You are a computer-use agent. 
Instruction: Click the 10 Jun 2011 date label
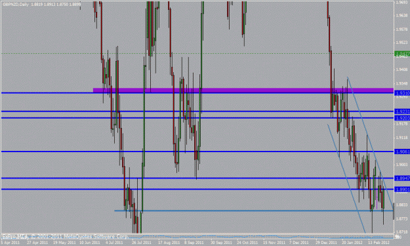(90, 243)
